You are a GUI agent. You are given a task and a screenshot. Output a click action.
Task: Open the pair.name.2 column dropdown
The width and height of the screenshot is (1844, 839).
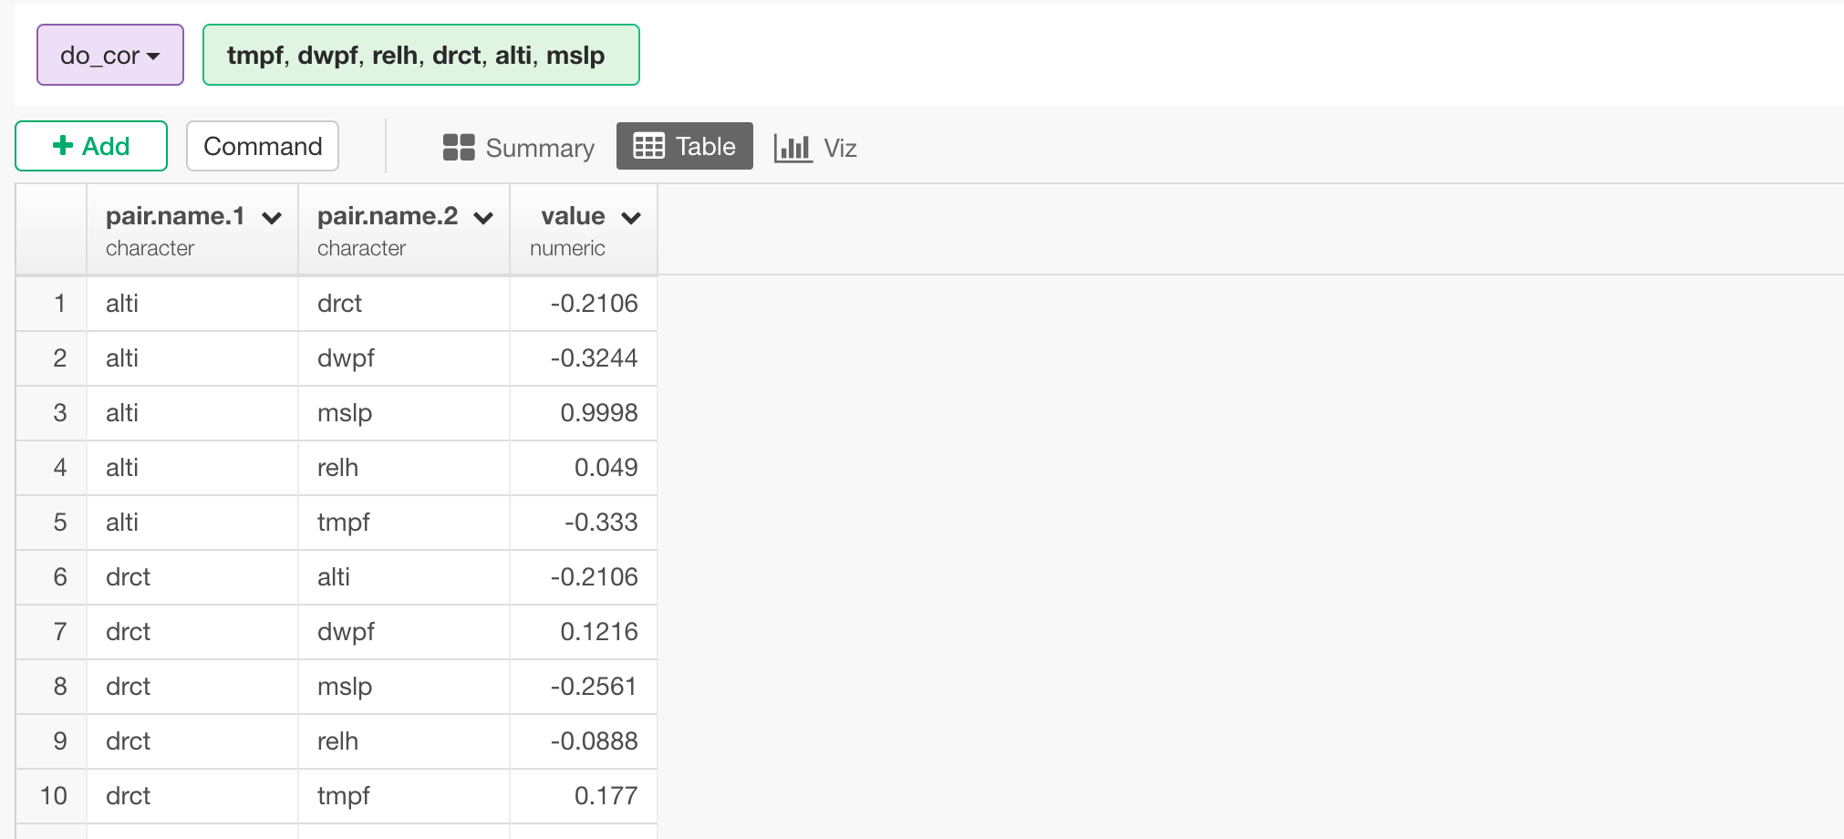click(x=483, y=217)
